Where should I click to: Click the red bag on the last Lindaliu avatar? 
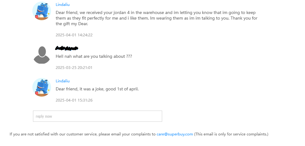coord(37,92)
